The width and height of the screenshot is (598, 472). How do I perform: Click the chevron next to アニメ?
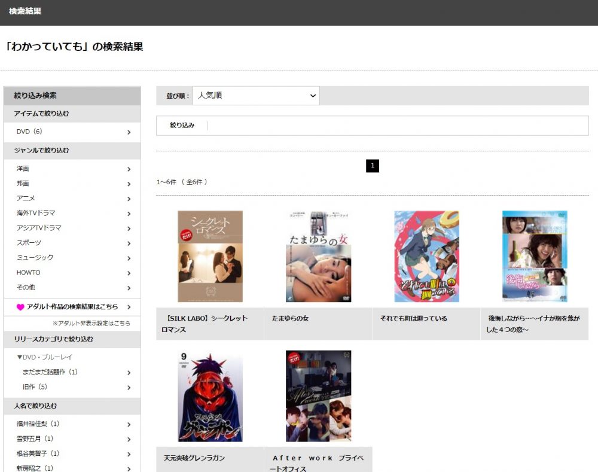point(129,199)
